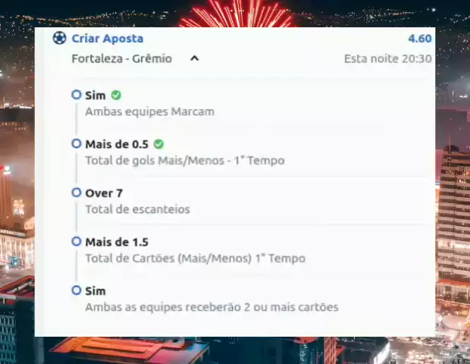Select the circle marker next to Mais de 0.5
Screen dimensions: 470x364
tap(77, 143)
